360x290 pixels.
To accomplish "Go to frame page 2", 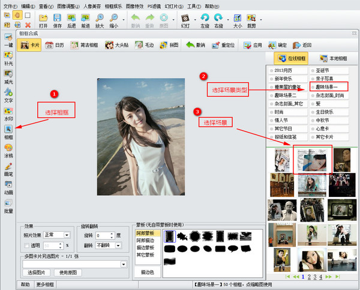I will tap(309, 277).
